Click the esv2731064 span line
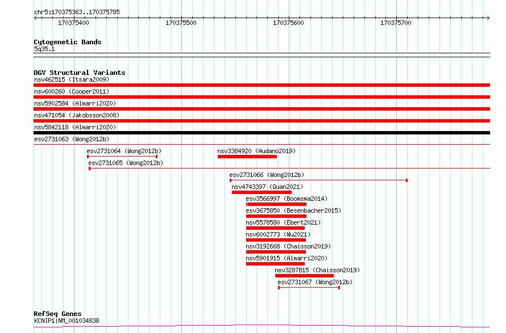The width and height of the screenshot is (506, 333). click(122, 157)
